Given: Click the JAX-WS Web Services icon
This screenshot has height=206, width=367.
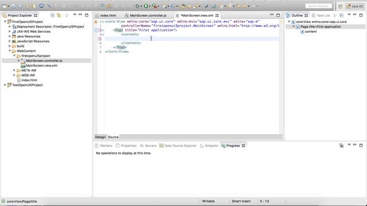Looking at the screenshot, I should [x=14, y=31].
